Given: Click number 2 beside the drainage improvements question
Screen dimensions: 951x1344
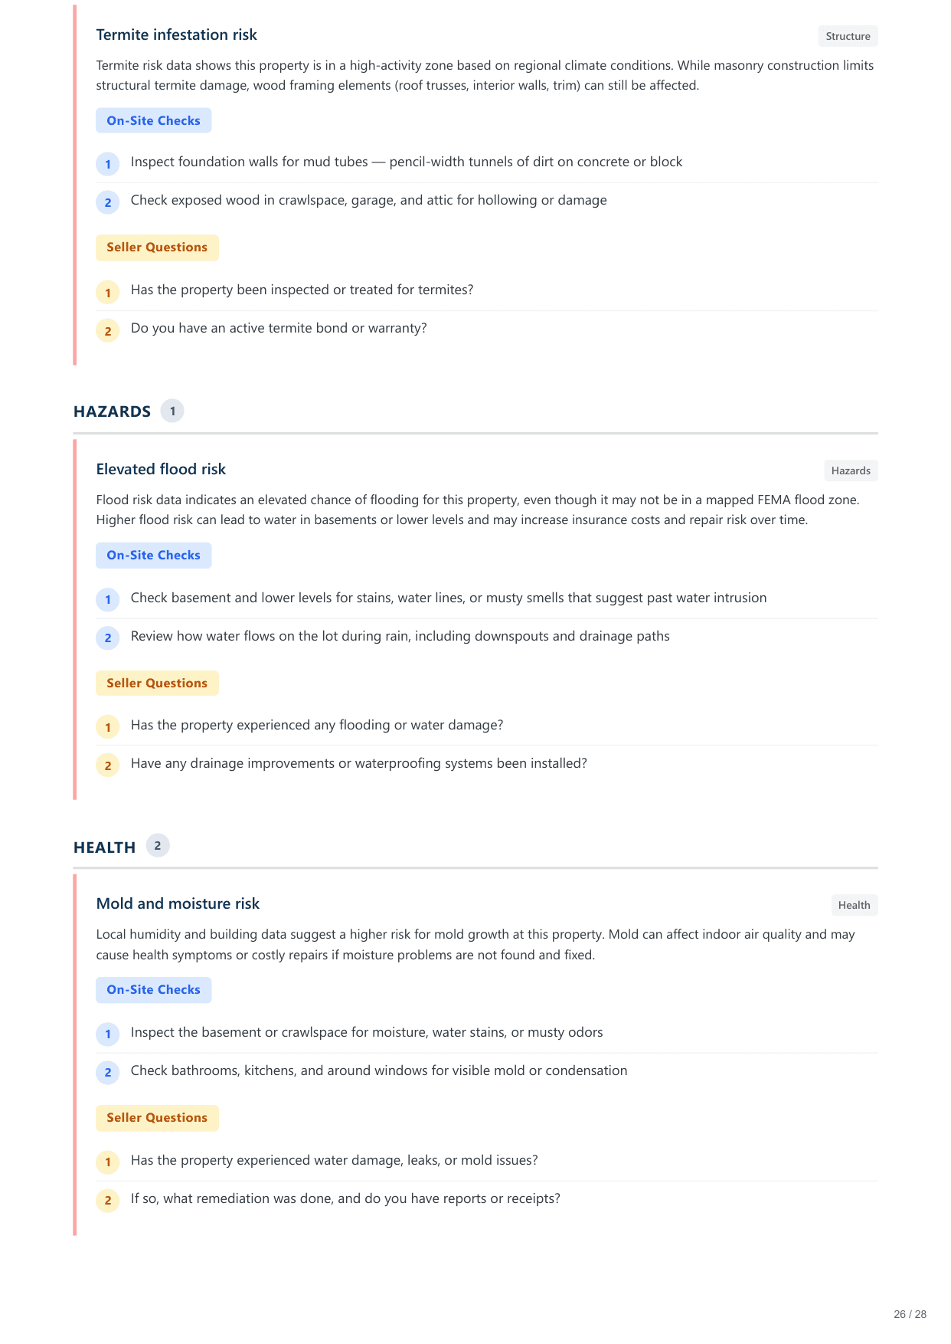Looking at the screenshot, I should click(108, 765).
